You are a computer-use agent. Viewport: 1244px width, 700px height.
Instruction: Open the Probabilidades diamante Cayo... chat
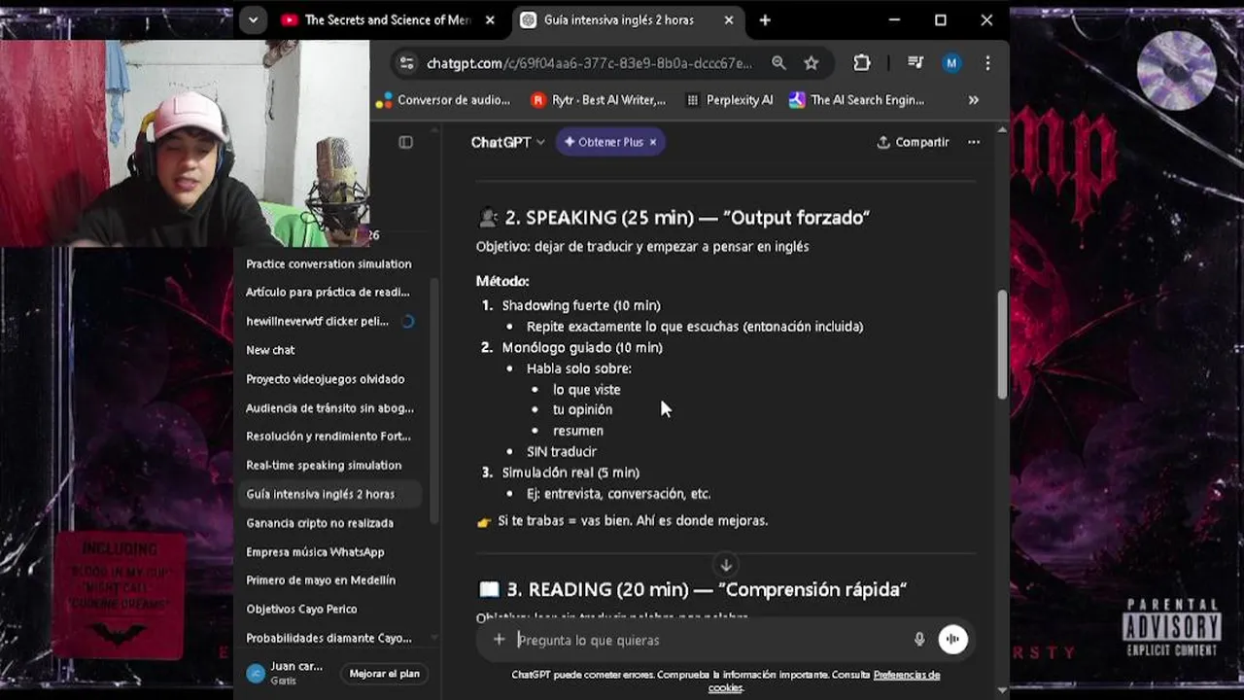[328, 638]
